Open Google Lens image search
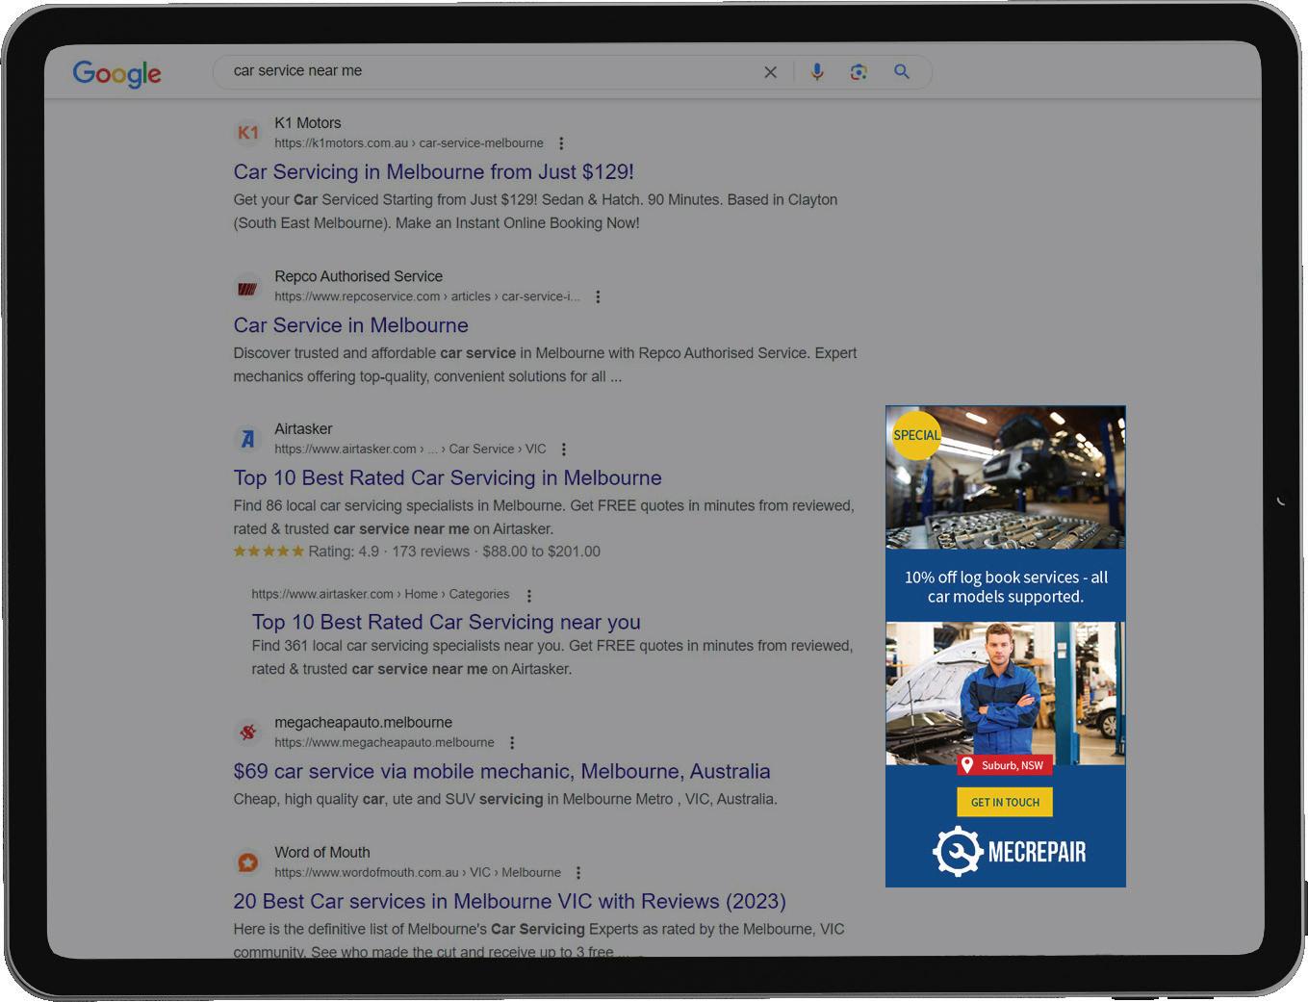The height and width of the screenshot is (1002, 1308). tap(859, 72)
